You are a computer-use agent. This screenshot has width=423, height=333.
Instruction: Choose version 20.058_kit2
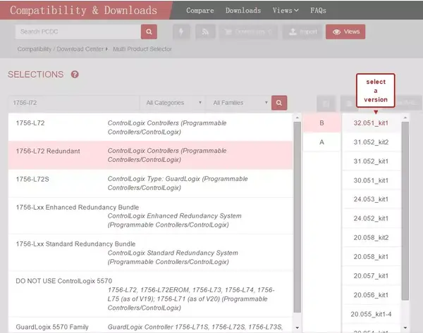pos(371,237)
